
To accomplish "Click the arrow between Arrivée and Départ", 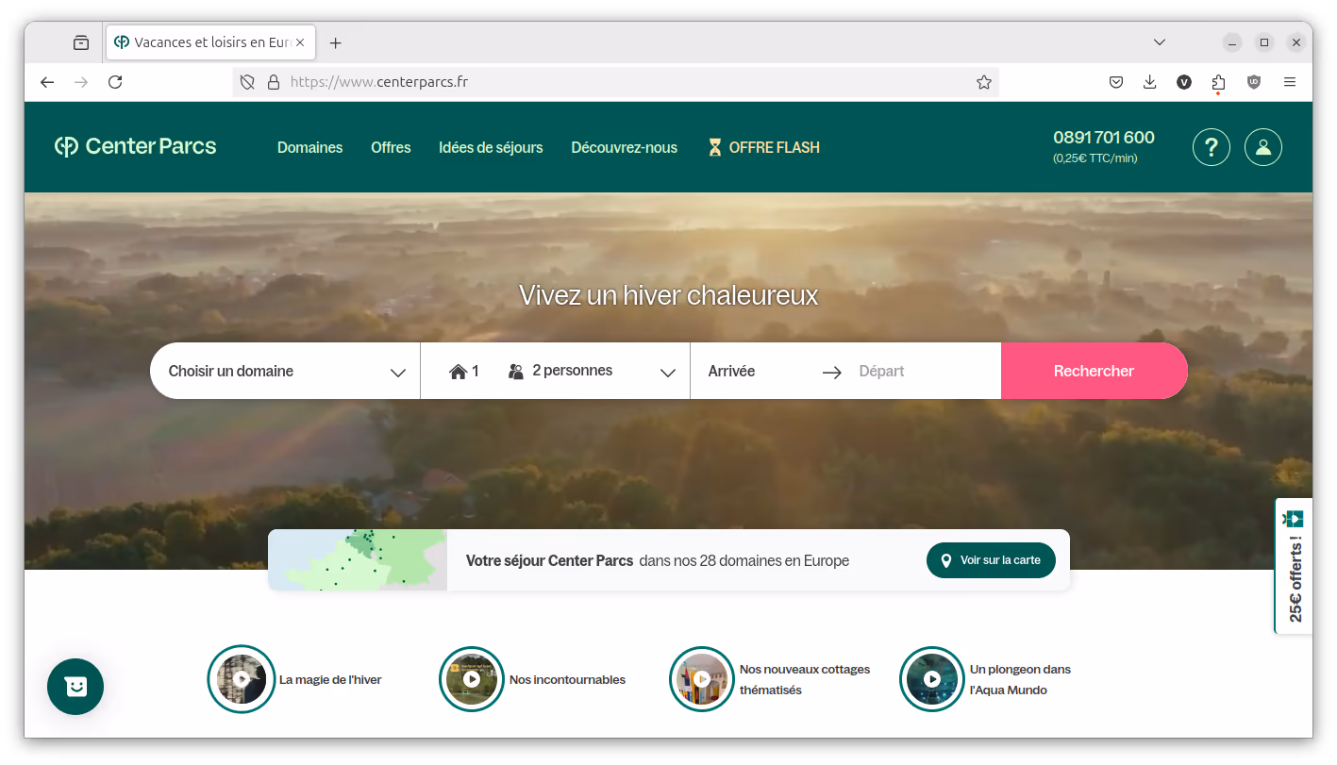I will (831, 373).
